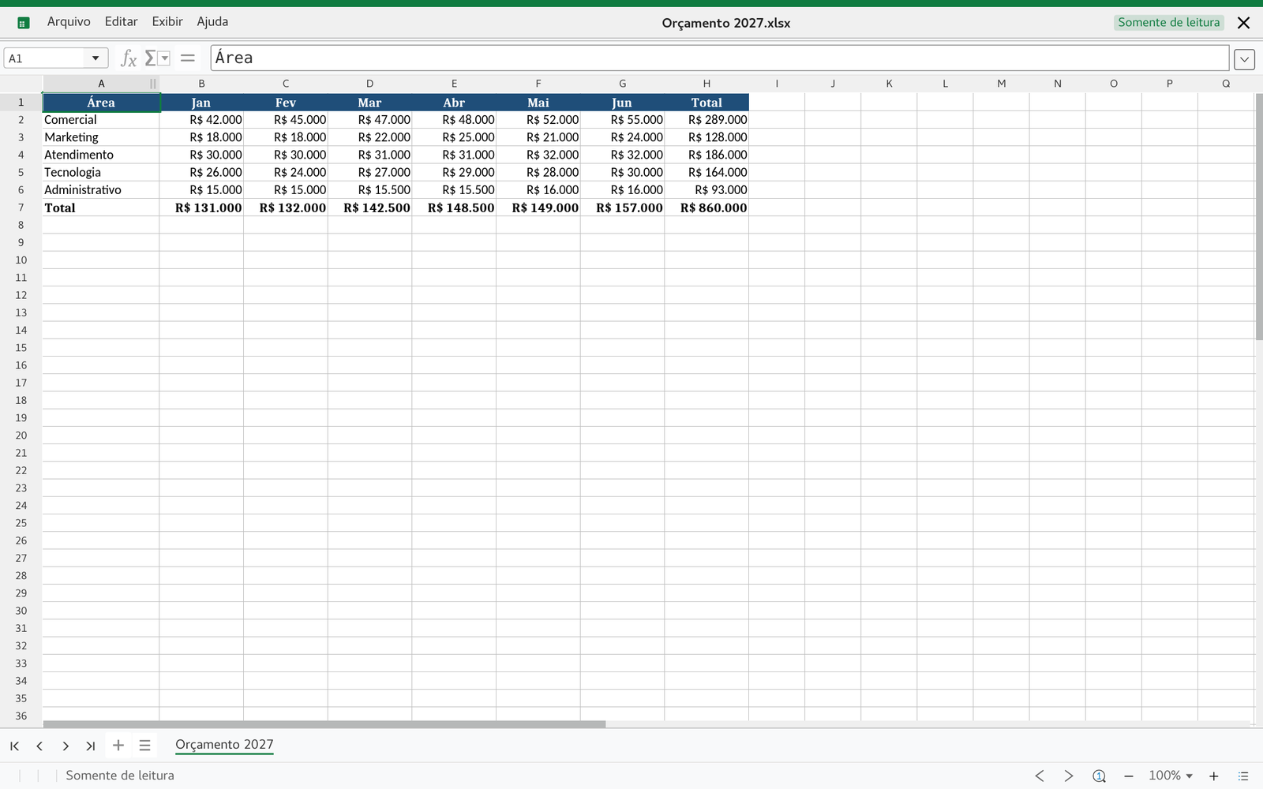Screen dimensions: 1263x789
Task: Click the equals Formula icon
Action: [188, 58]
